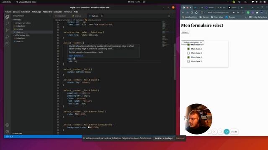
Task: Open the Manage gear in VS Code
Action: tap(7, 132)
